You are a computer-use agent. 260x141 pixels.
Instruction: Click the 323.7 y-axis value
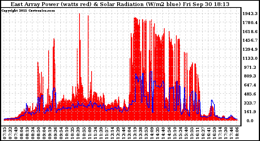[x=251, y=103]
